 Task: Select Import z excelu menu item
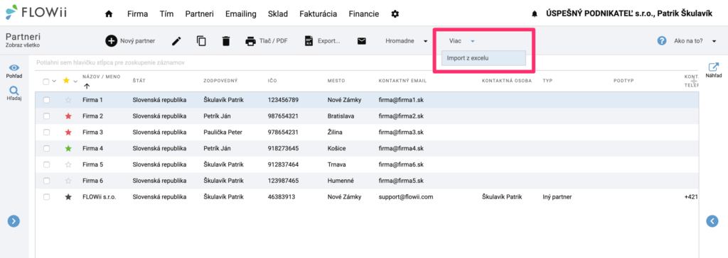coord(483,58)
